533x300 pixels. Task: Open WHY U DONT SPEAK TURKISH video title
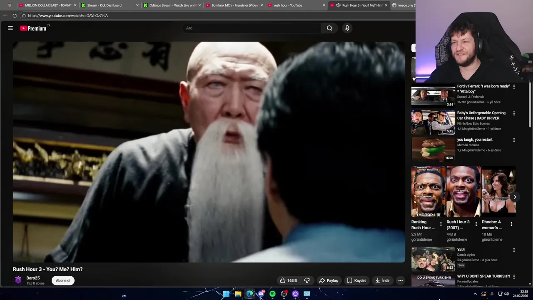click(x=483, y=276)
